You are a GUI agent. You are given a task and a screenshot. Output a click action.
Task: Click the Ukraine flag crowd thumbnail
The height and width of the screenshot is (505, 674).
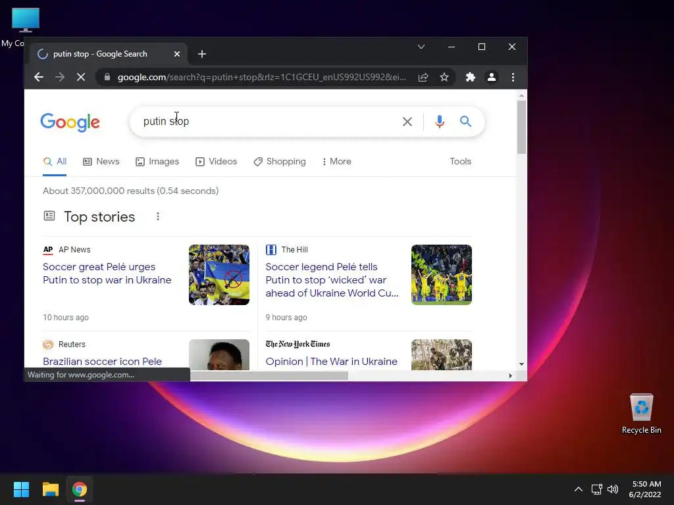[219, 275]
